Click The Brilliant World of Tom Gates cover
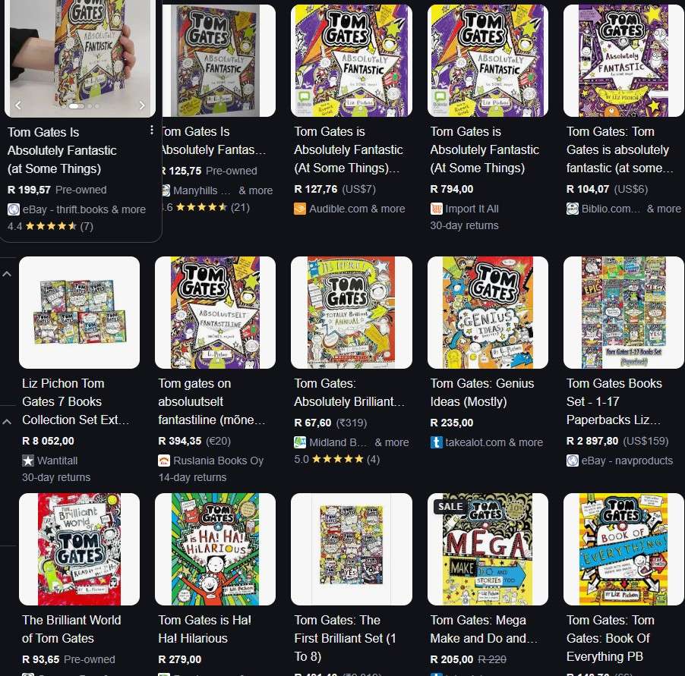Image resolution: width=685 pixels, height=676 pixels. tap(79, 549)
